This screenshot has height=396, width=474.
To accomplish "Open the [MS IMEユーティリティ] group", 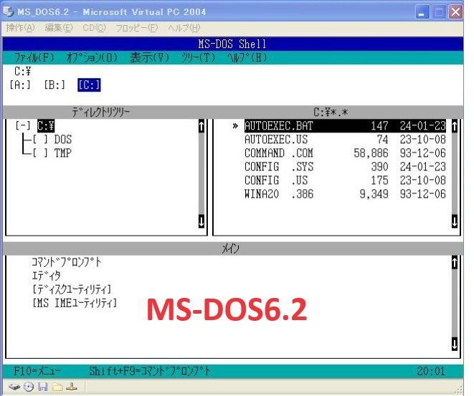I will pyautogui.click(x=75, y=303).
